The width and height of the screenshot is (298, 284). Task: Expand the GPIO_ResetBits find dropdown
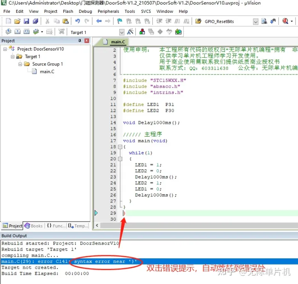(255, 22)
